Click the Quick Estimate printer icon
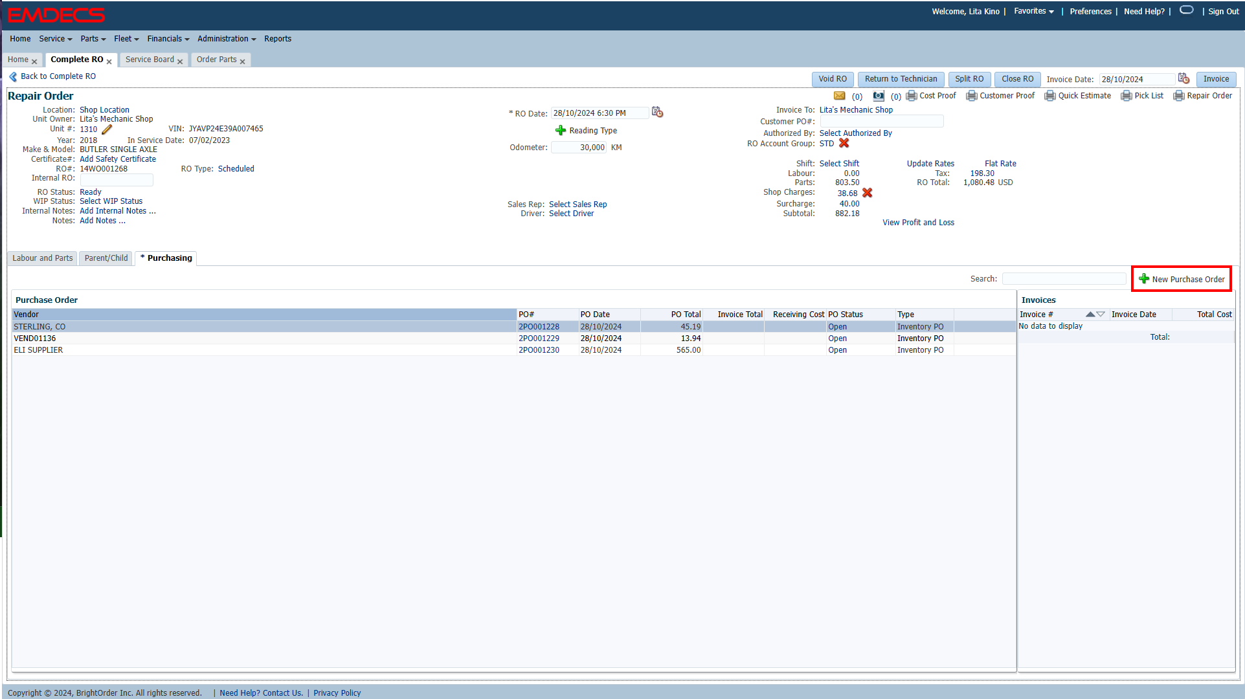Screen dimensions: 1245x699 [1050, 96]
